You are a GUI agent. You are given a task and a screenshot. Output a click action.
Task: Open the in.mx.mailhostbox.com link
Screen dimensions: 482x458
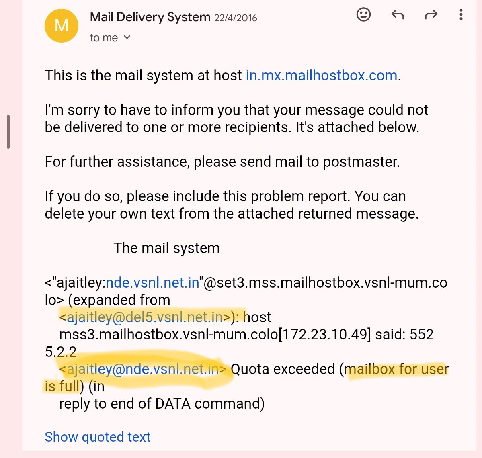(x=322, y=76)
